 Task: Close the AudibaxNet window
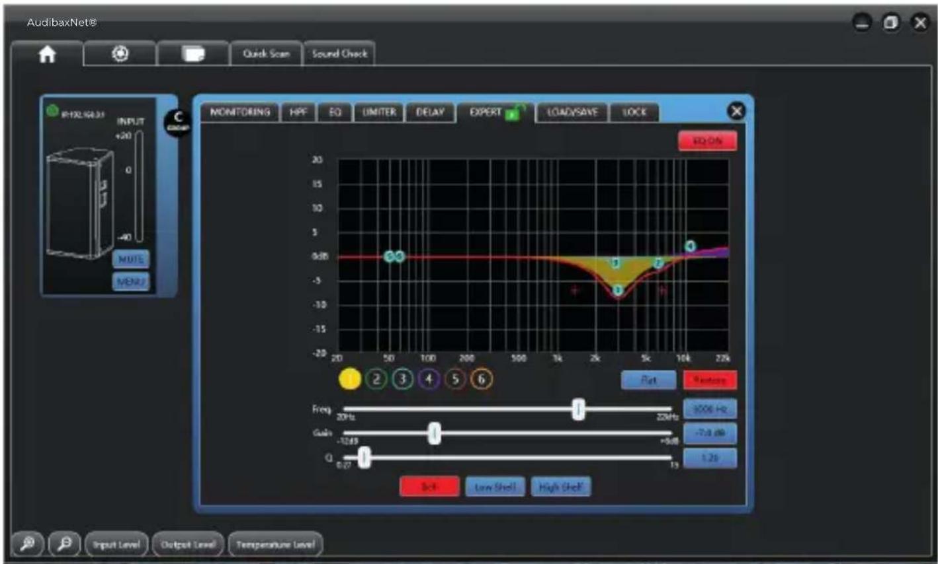coord(920,23)
